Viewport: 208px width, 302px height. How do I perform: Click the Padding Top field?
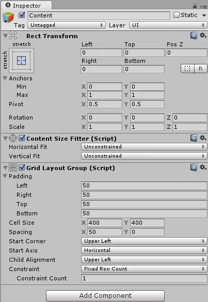[x=144, y=204]
